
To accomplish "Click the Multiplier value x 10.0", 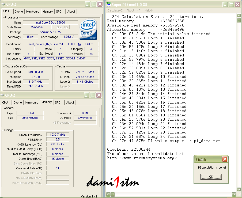I will pyautogui.click(x=36, y=77).
